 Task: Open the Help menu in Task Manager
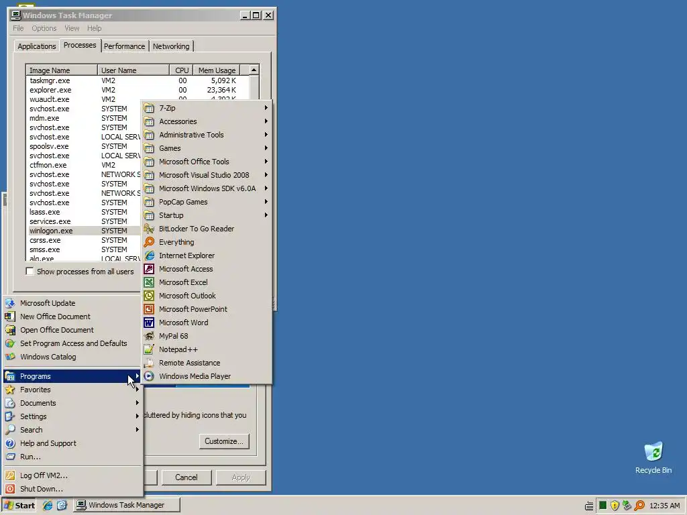click(x=94, y=28)
